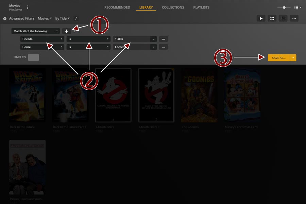Screen dimensions: 306x204
Task: Open the more actions menu in toolbar
Action: pos(294,19)
